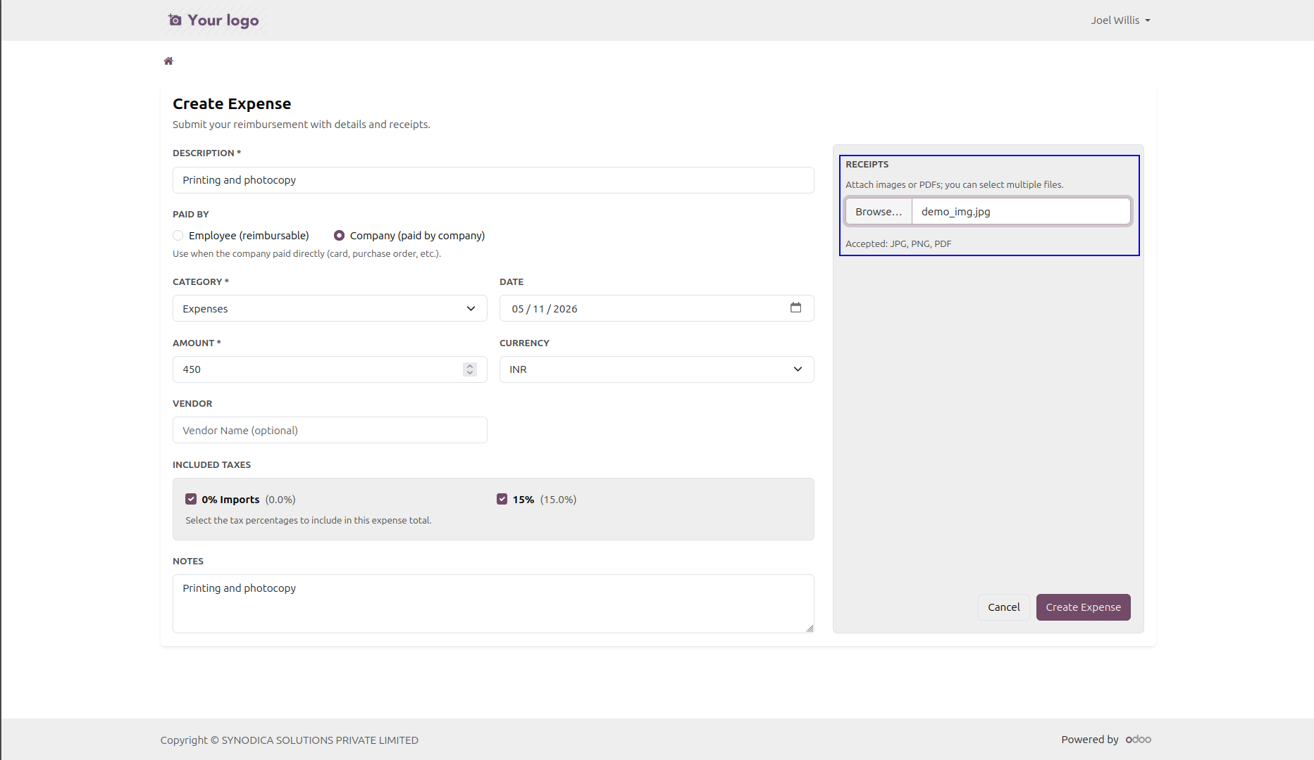1314x760 pixels.
Task: Select Company (paid by company) radio option
Action: click(x=339, y=236)
